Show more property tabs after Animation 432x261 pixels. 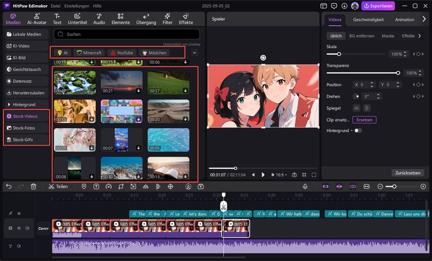pyautogui.click(x=424, y=19)
